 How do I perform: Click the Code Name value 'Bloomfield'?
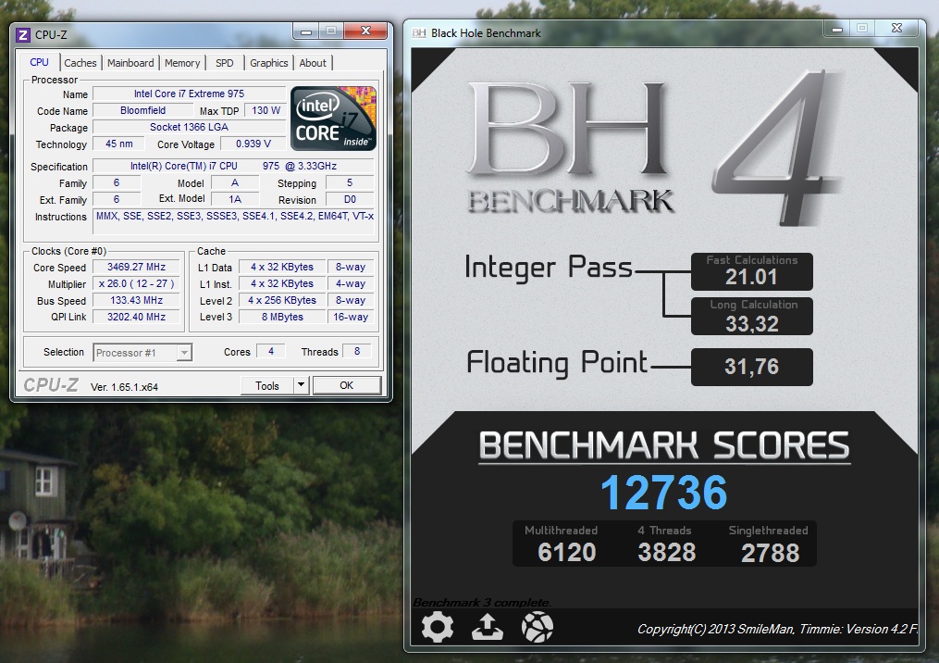[x=143, y=110]
